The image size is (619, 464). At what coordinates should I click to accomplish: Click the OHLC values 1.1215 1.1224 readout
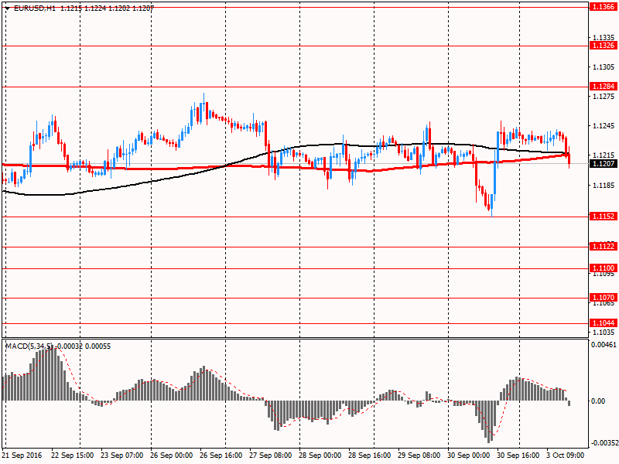click(x=84, y=8)
